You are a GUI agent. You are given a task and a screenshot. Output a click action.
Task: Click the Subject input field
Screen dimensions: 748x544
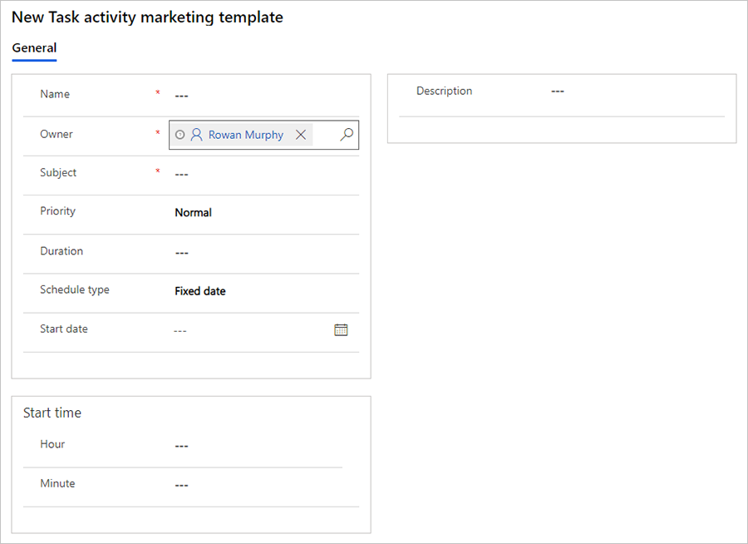263,174
